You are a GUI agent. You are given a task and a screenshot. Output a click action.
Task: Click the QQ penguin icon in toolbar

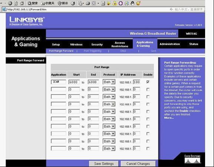point(132,3)
